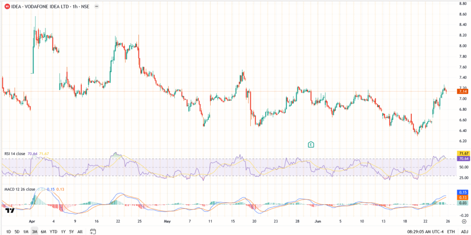Image resolution: width=471 pixels, height=235 pixels.
Task: Display the All time range
Action: tap(80, 231)
